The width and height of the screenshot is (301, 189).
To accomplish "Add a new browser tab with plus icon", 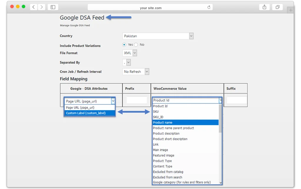I will (291, 10).
